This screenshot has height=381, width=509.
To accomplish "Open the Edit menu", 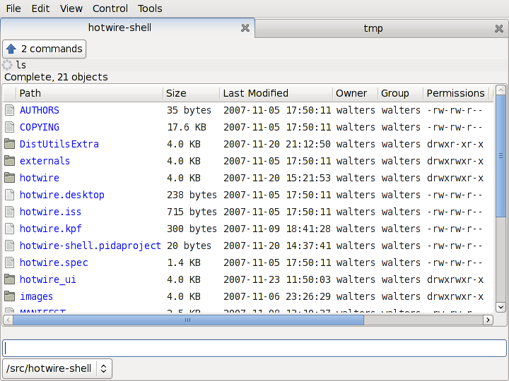I will (40, 8).
